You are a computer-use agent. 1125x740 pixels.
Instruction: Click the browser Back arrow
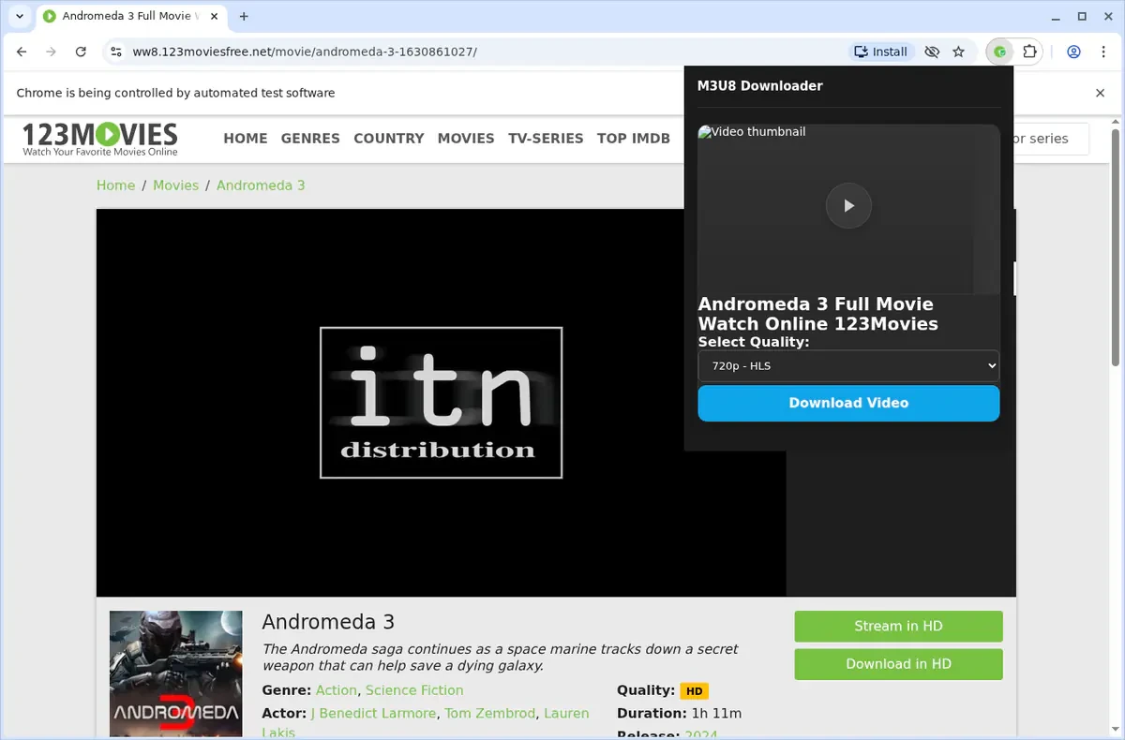tap(22, 52)
